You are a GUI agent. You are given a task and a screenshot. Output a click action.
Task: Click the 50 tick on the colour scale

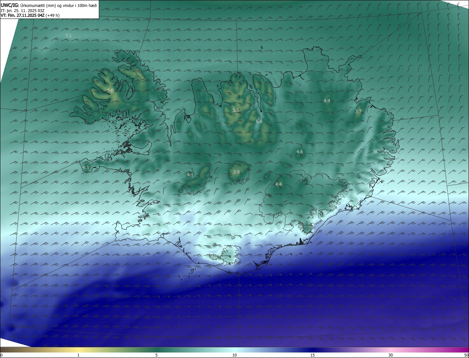click(x=466, y=355)
